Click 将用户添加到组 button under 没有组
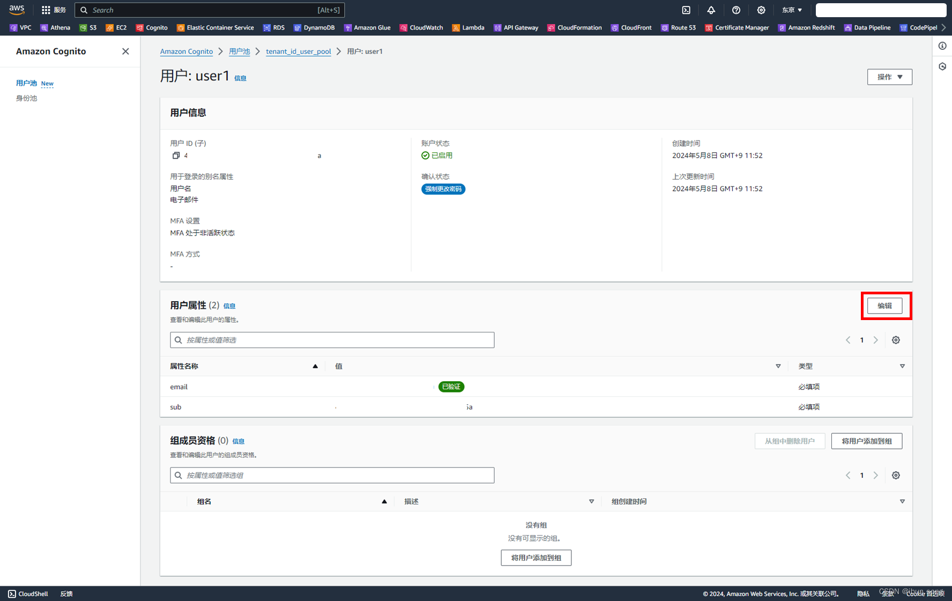This screenshot has width=952, height=601. tap(536, 558)
